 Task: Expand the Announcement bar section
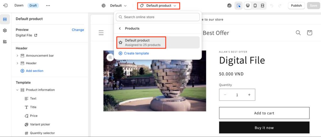tap(17, 56)
